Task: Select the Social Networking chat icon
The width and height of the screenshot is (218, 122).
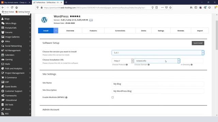Action: 3,46
